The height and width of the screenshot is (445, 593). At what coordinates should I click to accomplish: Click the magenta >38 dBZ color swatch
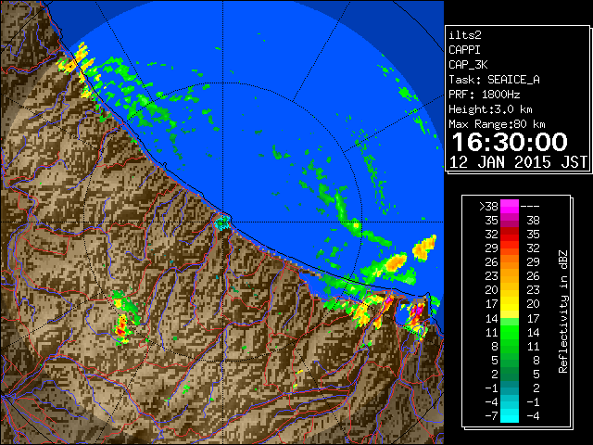pos(510,206)
